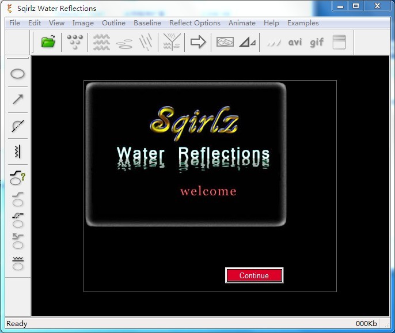This screenshot has width=395, height=333.
Task: Click the triangle perspective toolbar icon
Action: [x=248, y=42]
